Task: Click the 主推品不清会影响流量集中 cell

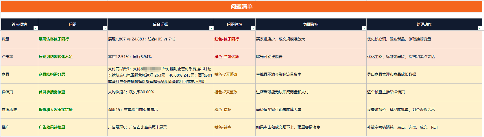Action: coord(311,75)
